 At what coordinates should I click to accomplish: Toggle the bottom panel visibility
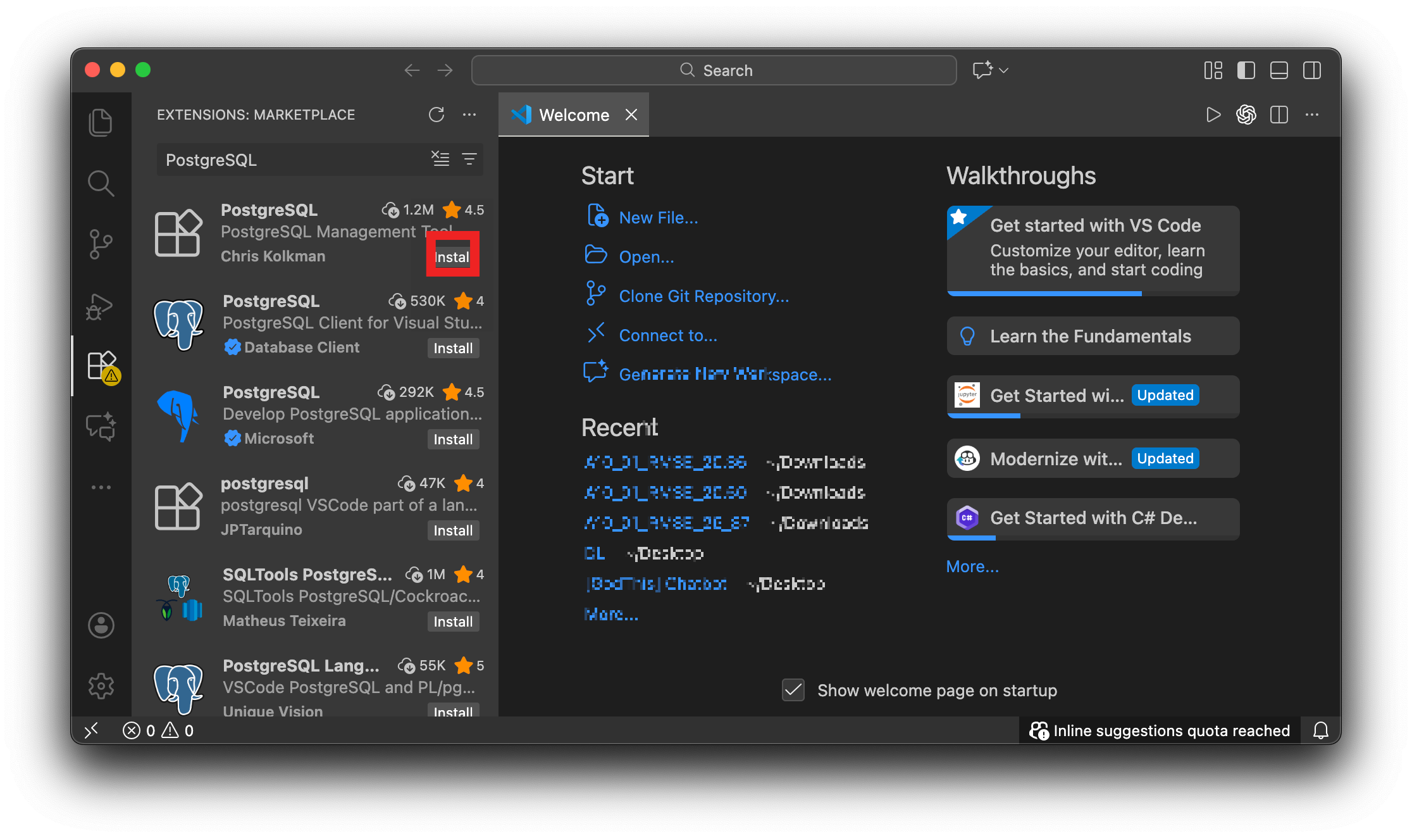(x=1279, y=70)
